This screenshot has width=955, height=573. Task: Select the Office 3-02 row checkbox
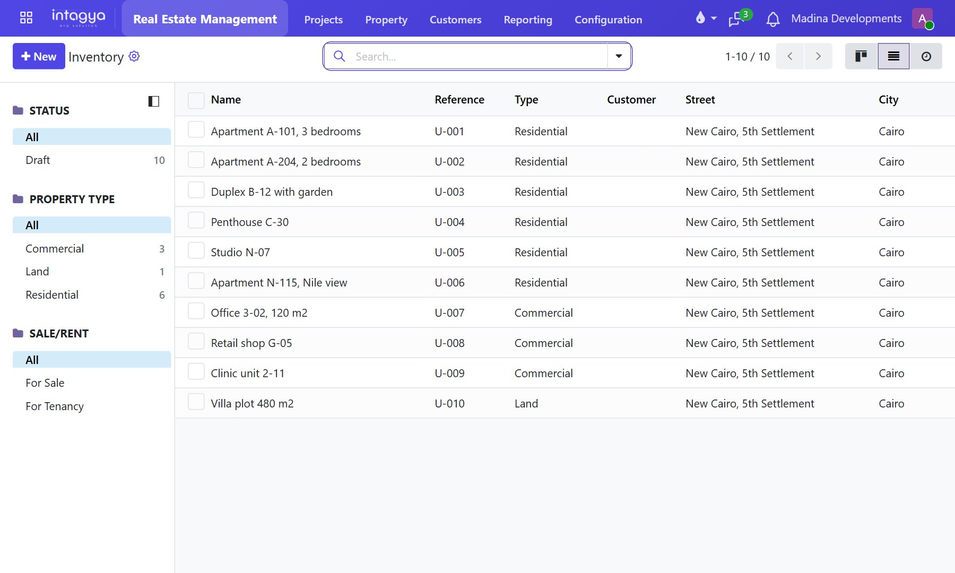click(x=196, y=311)
